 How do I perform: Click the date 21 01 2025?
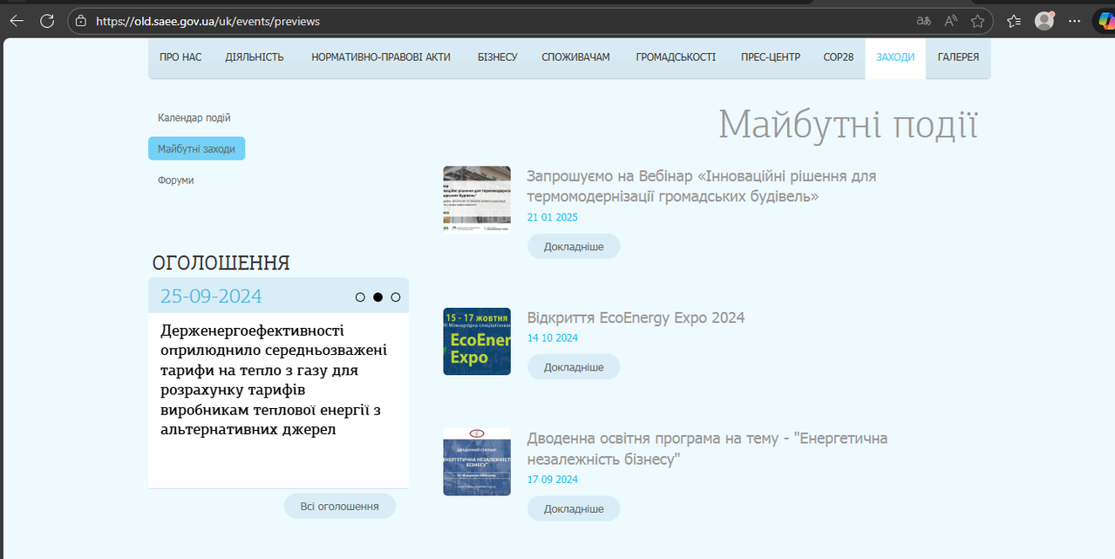[x=553, y=217]
